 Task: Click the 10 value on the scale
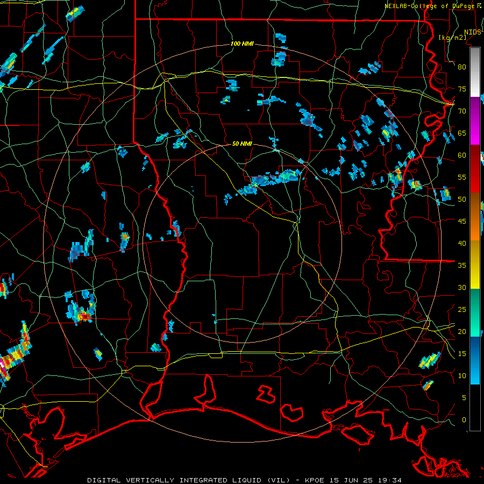(x=462, y=376)
